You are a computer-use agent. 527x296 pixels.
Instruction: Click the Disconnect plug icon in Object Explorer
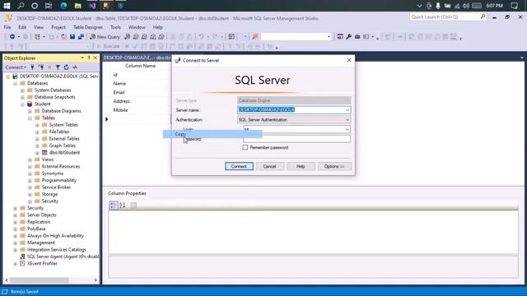click(41, 67)
